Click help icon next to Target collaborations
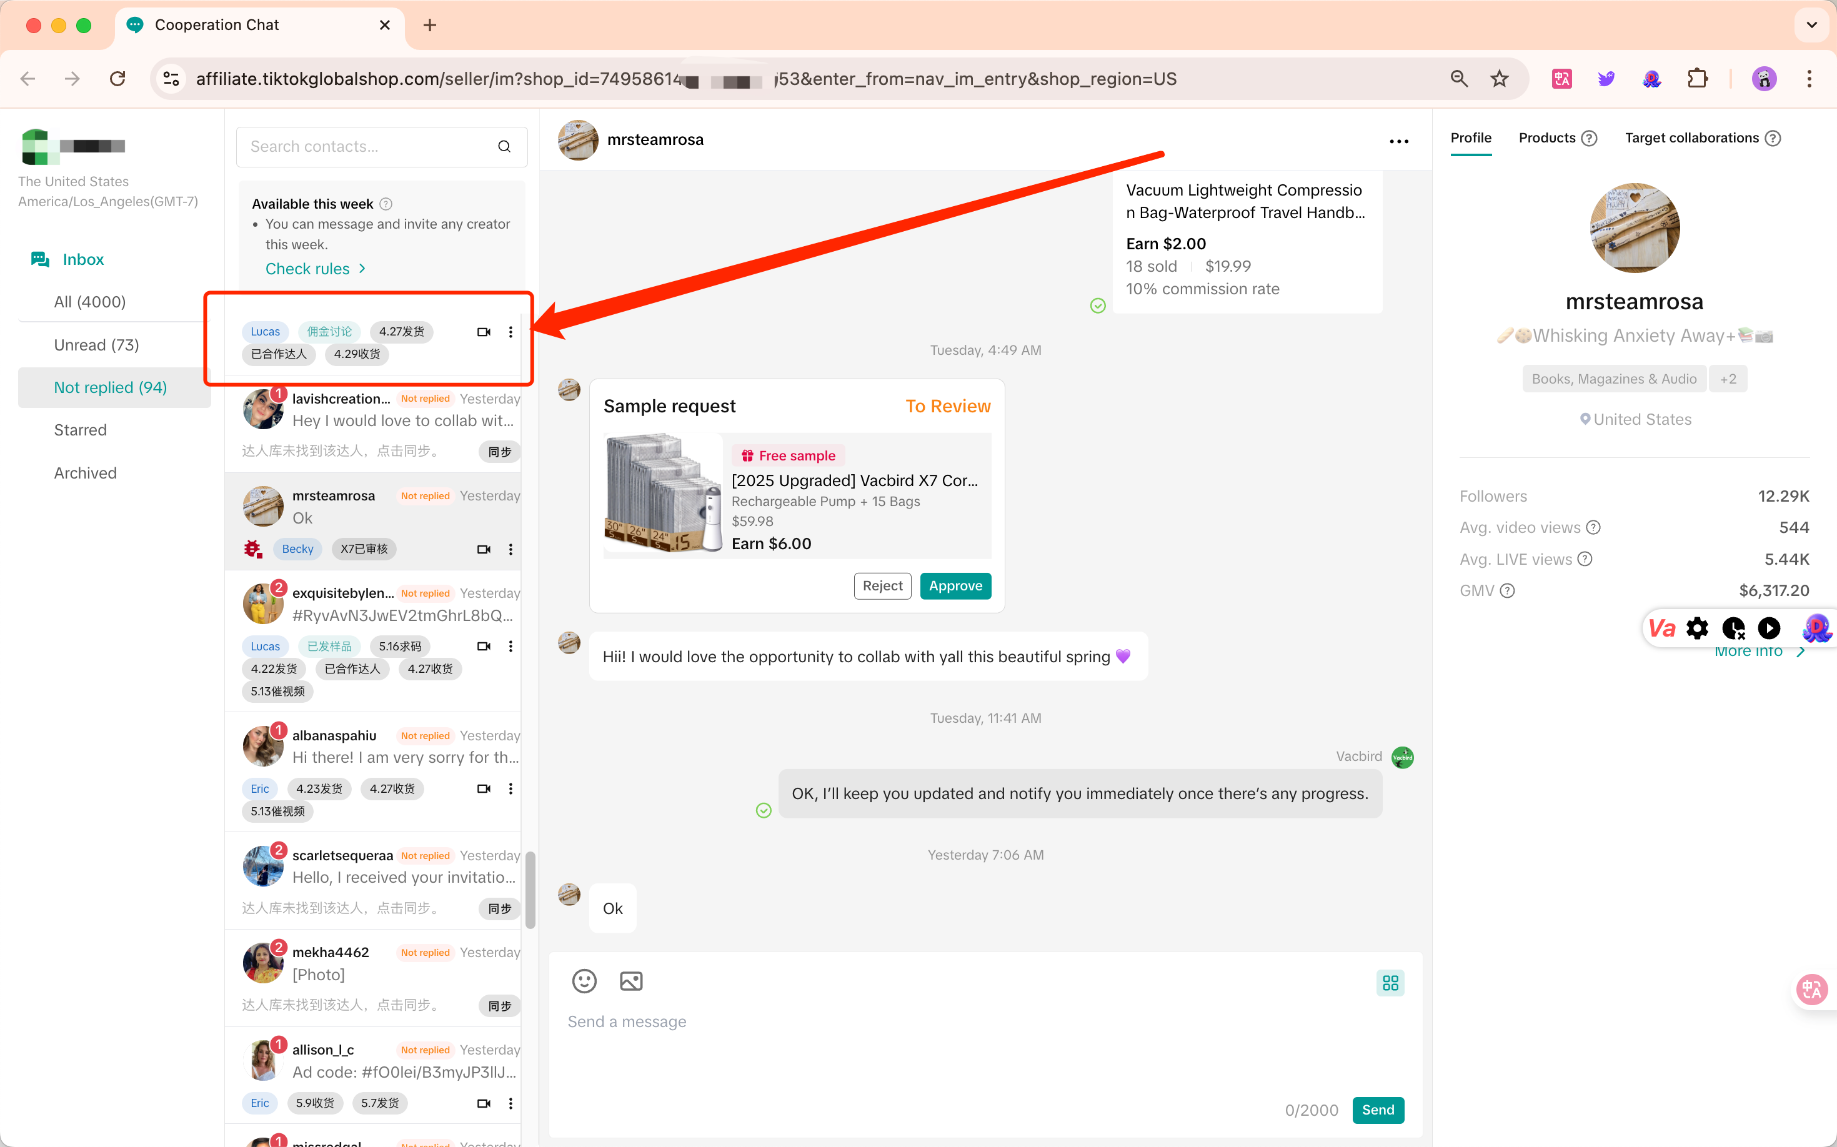This screenshot has width=1837, height=1147. (1773, 138)
